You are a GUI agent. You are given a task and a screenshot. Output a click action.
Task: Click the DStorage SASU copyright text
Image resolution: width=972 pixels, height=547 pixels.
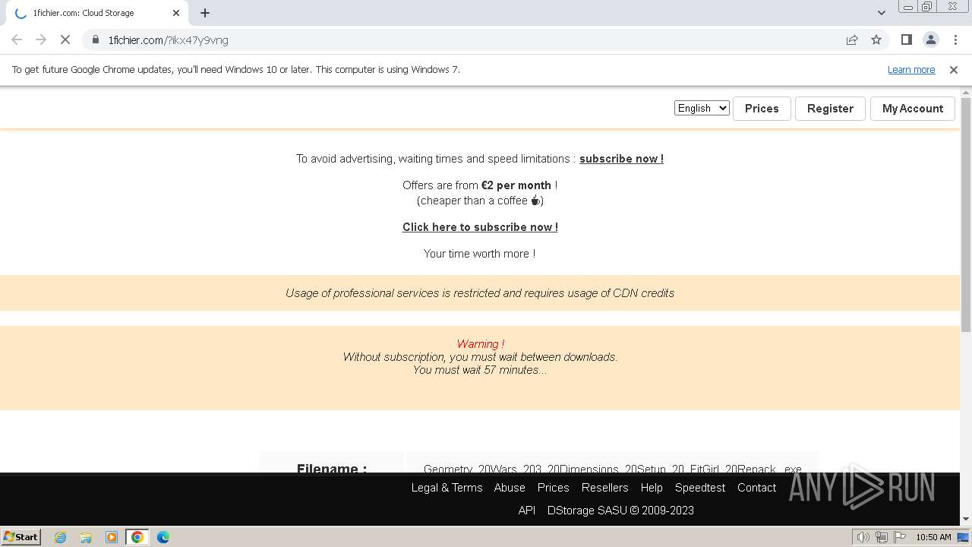[x=620, y=511]
